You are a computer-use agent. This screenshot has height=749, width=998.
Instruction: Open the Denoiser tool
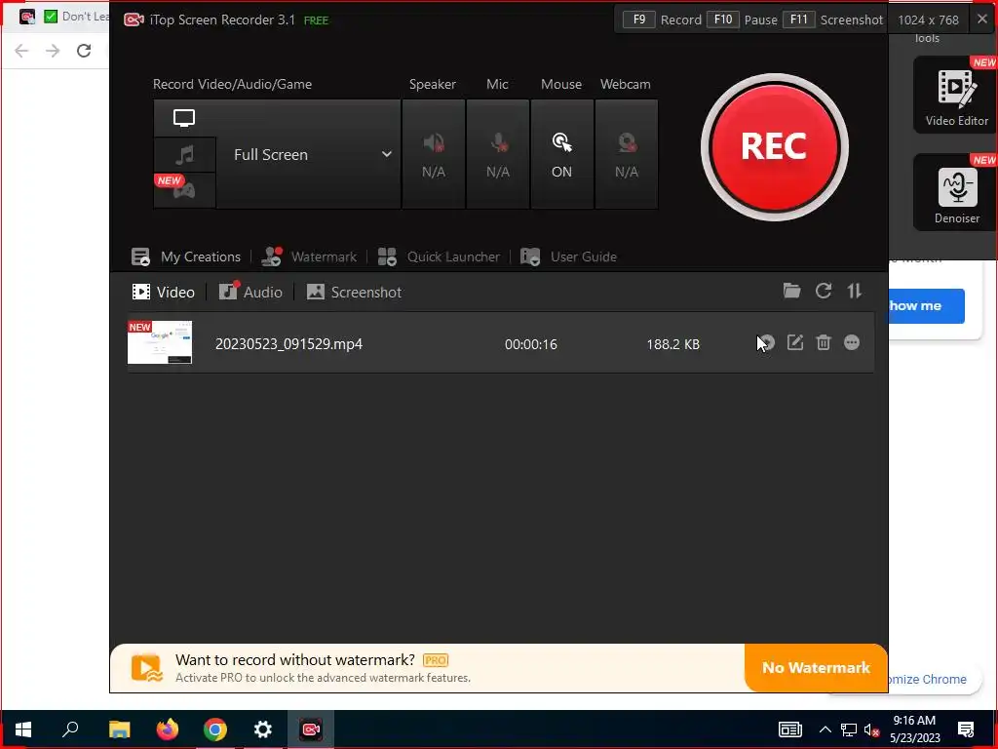956,192
